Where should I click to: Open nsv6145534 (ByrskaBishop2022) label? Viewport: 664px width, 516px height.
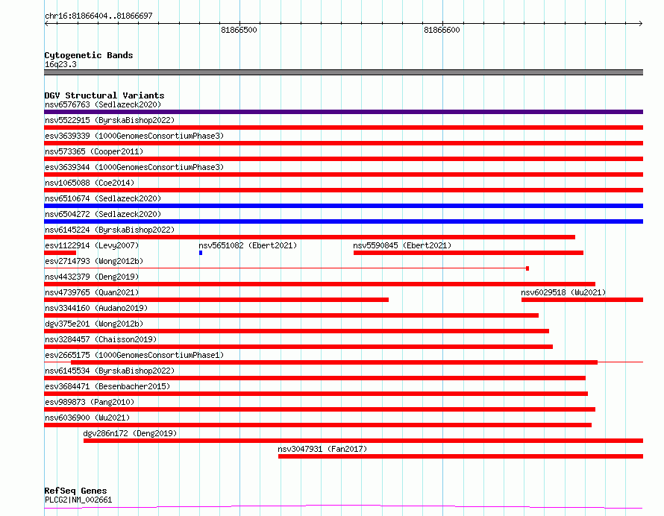[110, 371]
